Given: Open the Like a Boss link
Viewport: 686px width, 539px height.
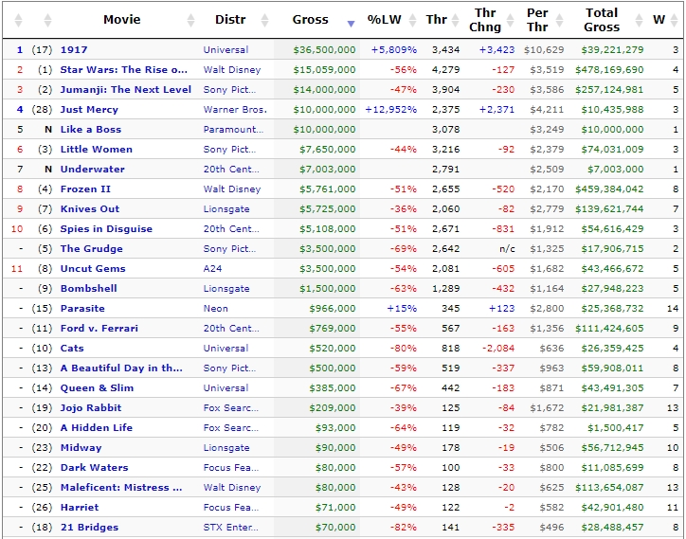Looking at the screenshot, I should (91, 130).
